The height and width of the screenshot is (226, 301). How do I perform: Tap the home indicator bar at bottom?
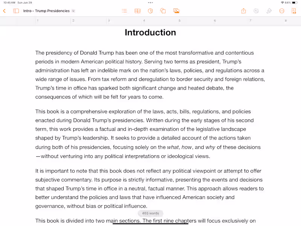point(150,224)
